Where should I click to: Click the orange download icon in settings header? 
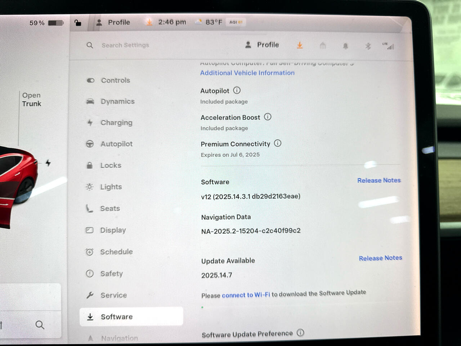pyautogui.click(x=300, y=45)
